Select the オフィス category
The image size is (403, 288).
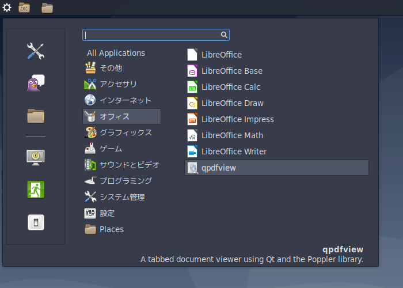coord(121,116)
